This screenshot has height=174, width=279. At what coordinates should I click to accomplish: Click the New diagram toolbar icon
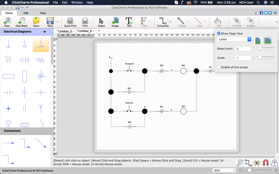[x=7, y=22]
